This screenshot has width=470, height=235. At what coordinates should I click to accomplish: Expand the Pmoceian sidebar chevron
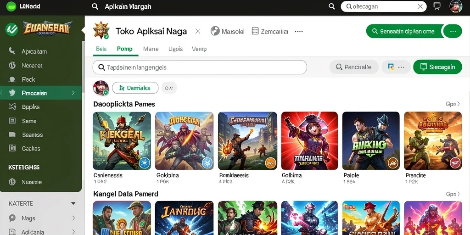[x=73, y=93]
